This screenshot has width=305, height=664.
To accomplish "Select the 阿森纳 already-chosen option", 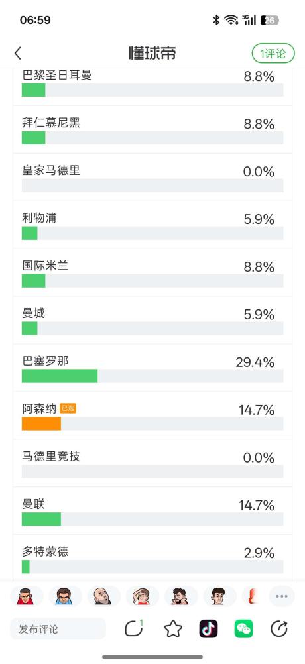I will tap(152, 415).
